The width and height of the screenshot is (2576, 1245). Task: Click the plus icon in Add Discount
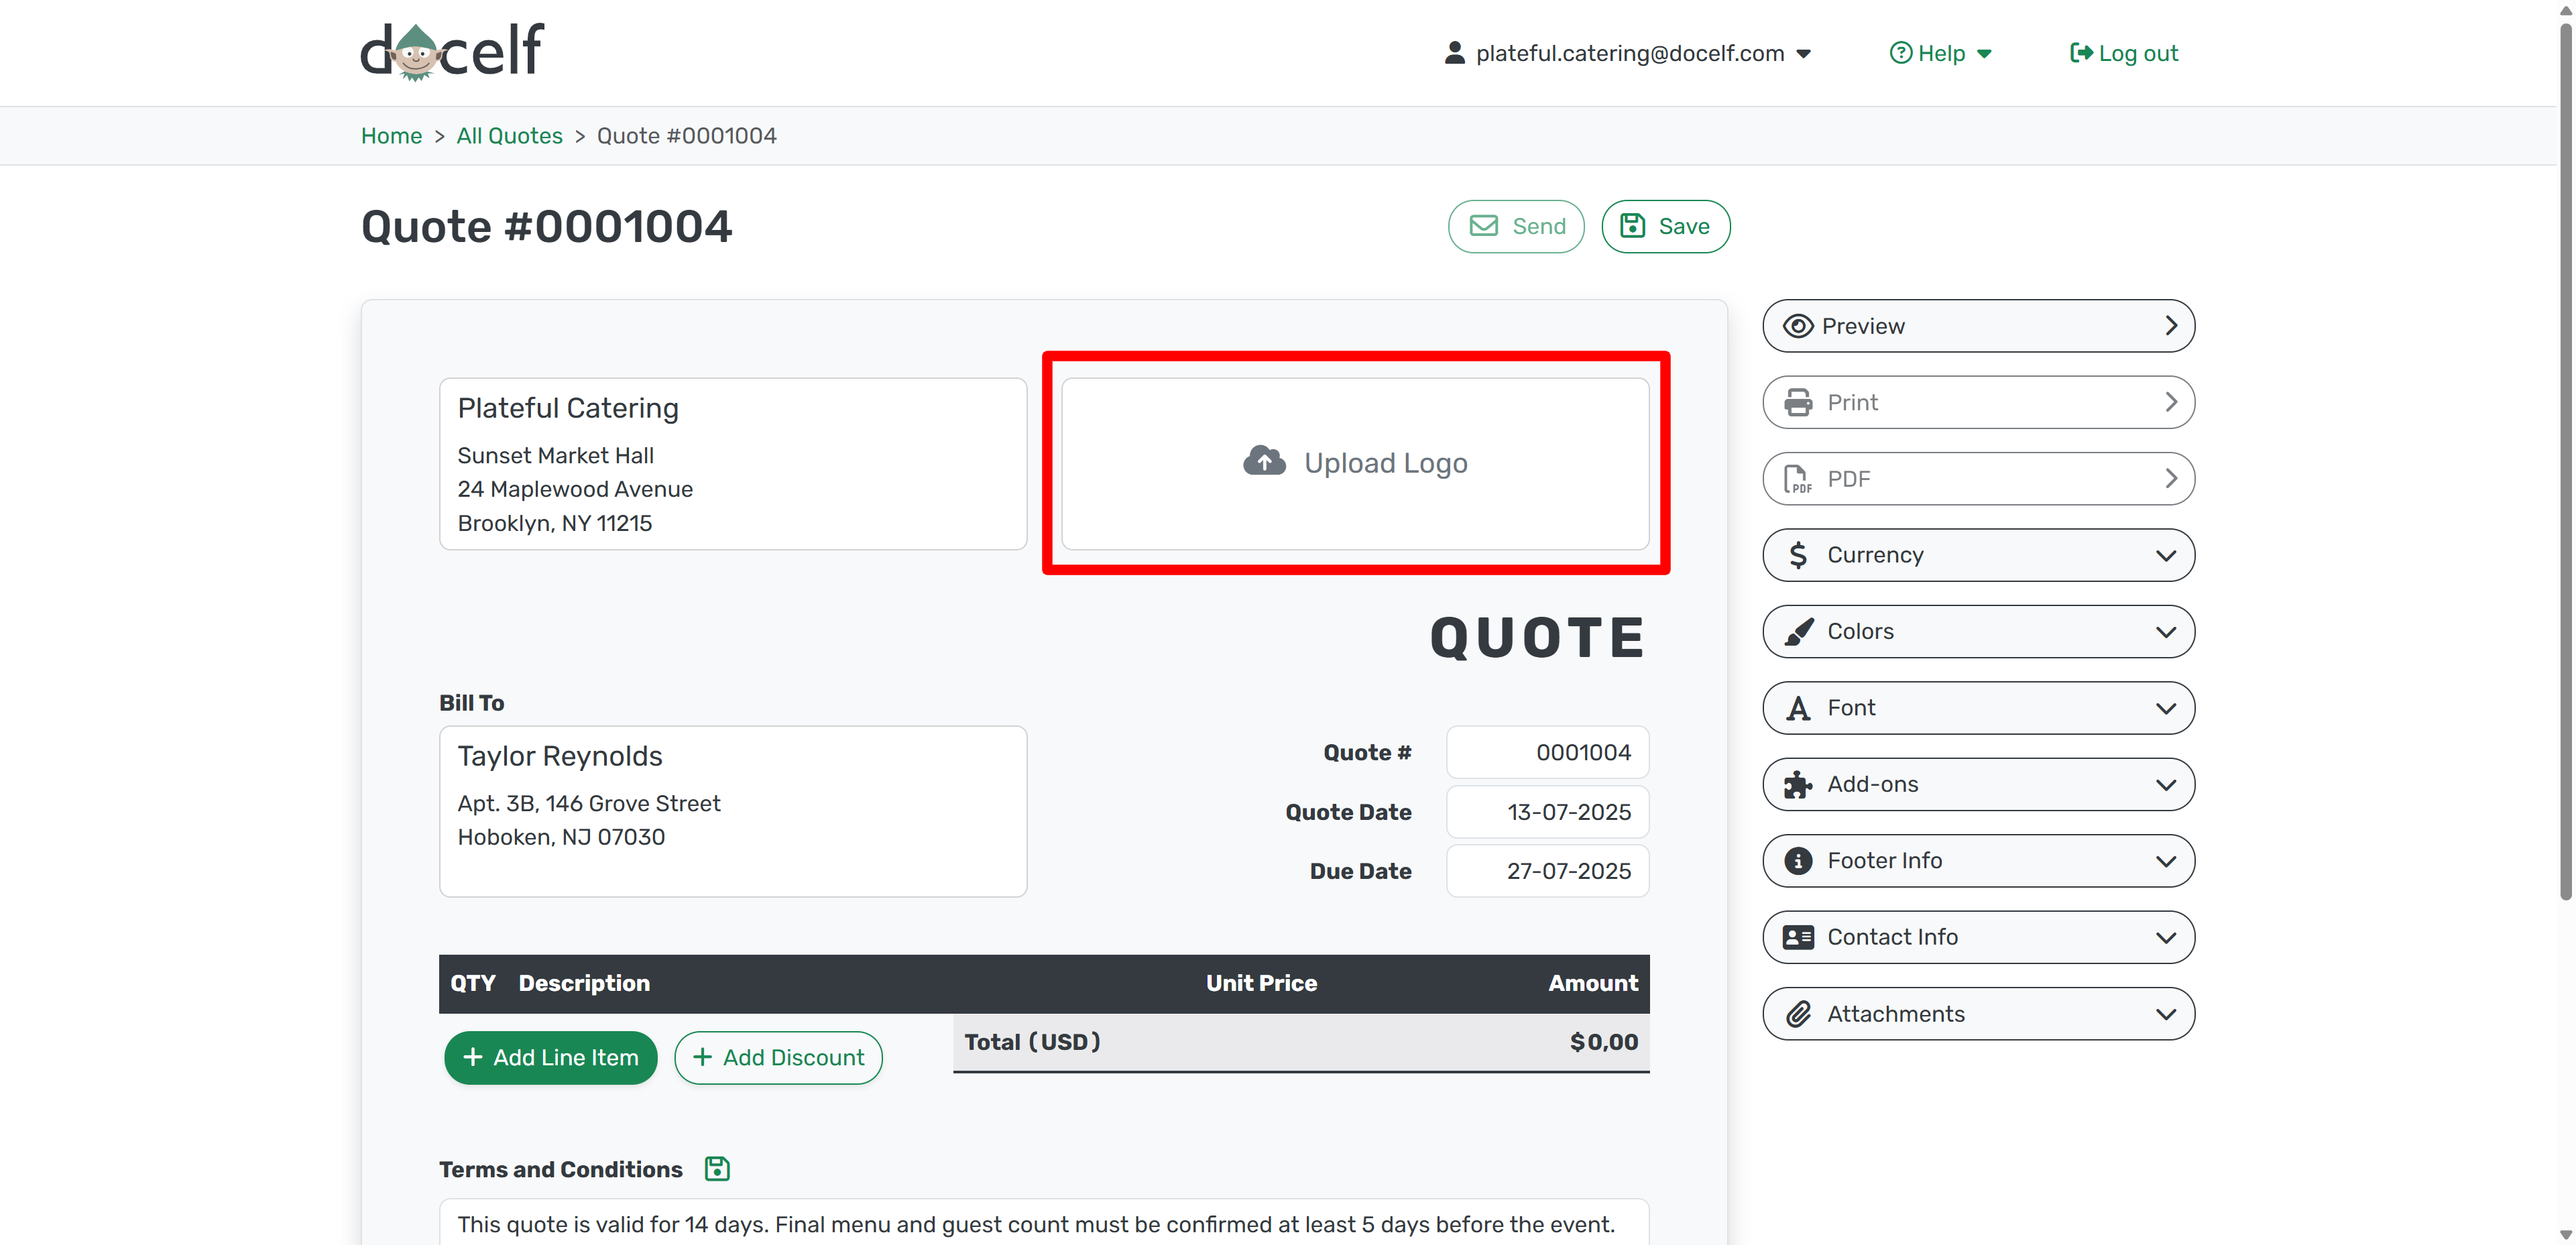702,1057
